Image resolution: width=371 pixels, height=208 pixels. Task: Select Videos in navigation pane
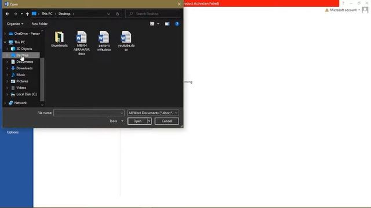pyautogui.click(x=19, y=88)
